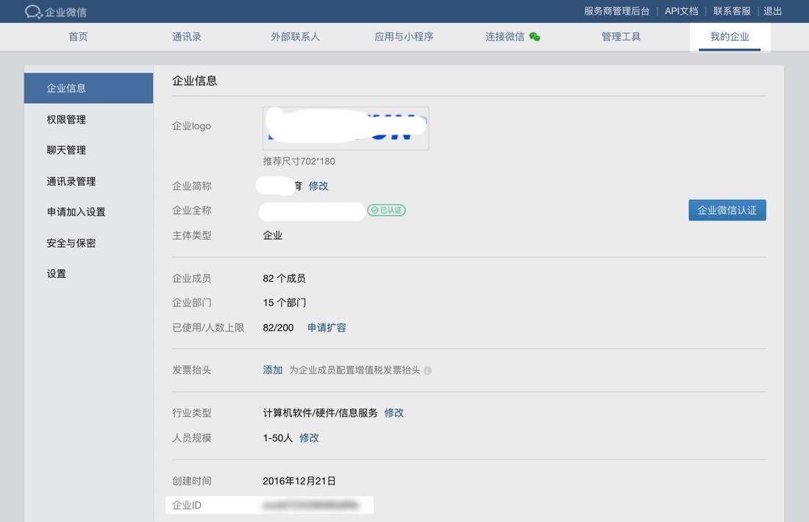Click the 2016年12月21日 creation date
This screenshot has height=522, width=809.
click(x=299, y=481)
